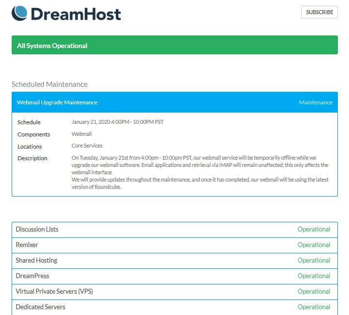Click the Components label
This screenshot has height=315, width=349.
click(x=34, y=134)
